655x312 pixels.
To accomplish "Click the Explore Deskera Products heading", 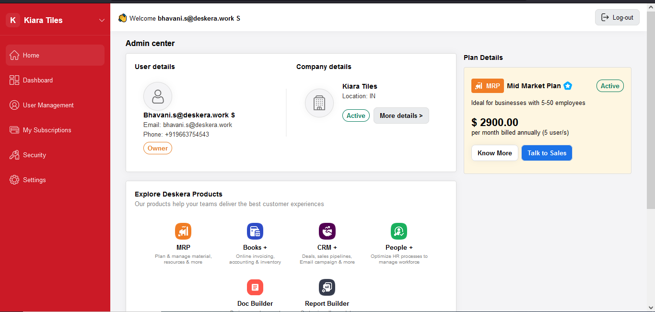I will [178, 194].
